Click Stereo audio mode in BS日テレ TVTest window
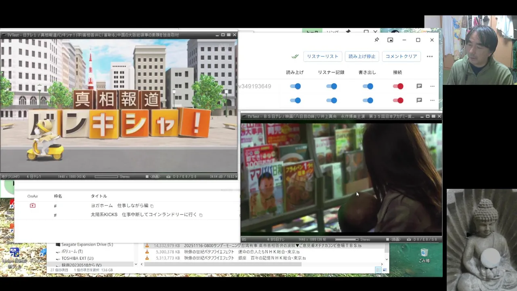Image resolution: width=517 pixels, height=291 pixels. click(x=365, y=239)
